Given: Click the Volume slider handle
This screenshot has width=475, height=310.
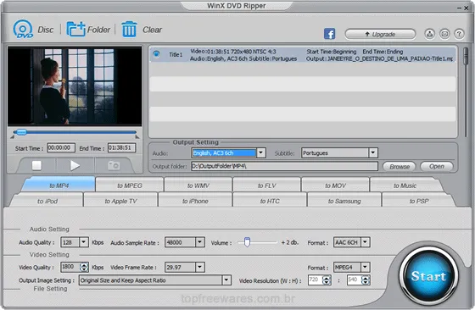Looking at the screenshot, I should (x=247, y=242).
